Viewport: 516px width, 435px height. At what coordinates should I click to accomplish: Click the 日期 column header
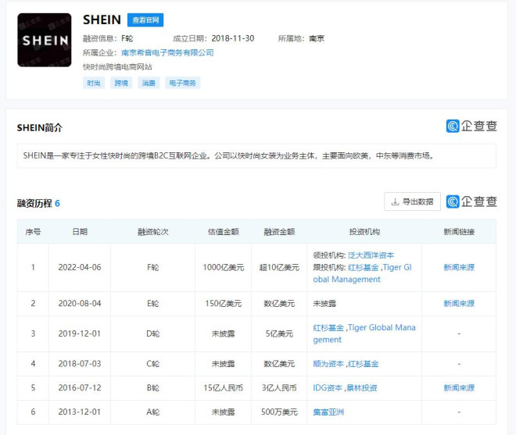point(80,231)
